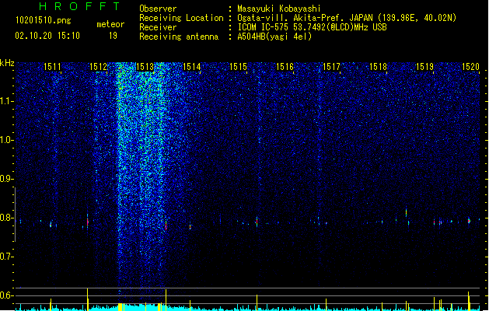This screenshot has height=311, width=489.
Task: Click the A504HB(yagi 4el) antenna text
Action: tap(274, 37)
